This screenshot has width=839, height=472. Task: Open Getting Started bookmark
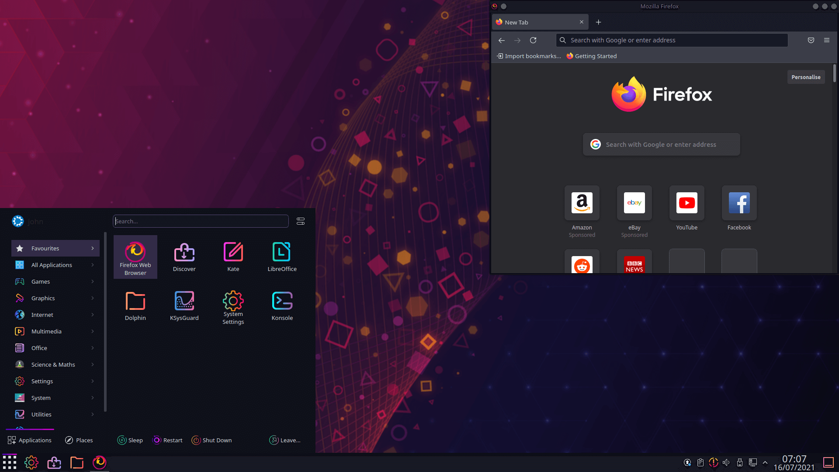point(592,56)
